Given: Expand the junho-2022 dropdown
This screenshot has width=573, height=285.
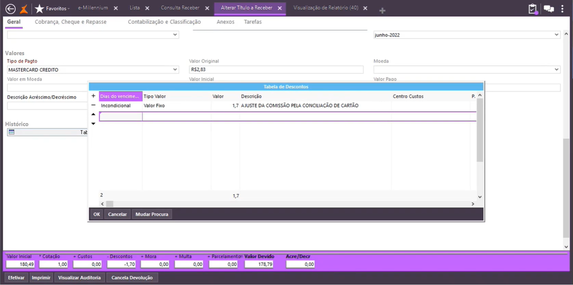Looking at the screenshot, I should click(556, 35).
